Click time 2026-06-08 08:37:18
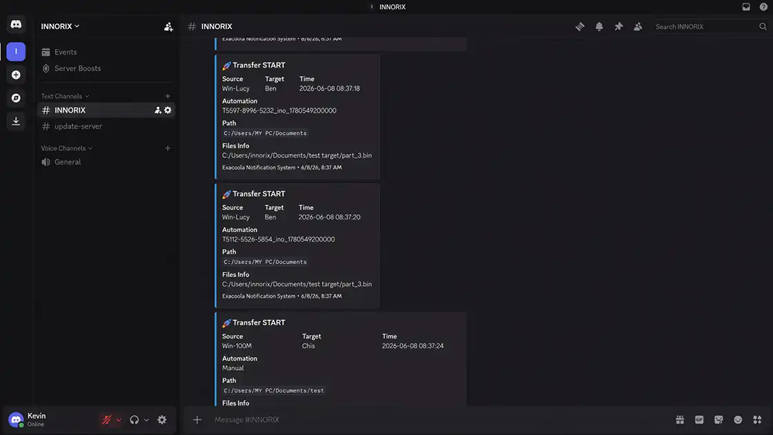 (x=329, y=88)
